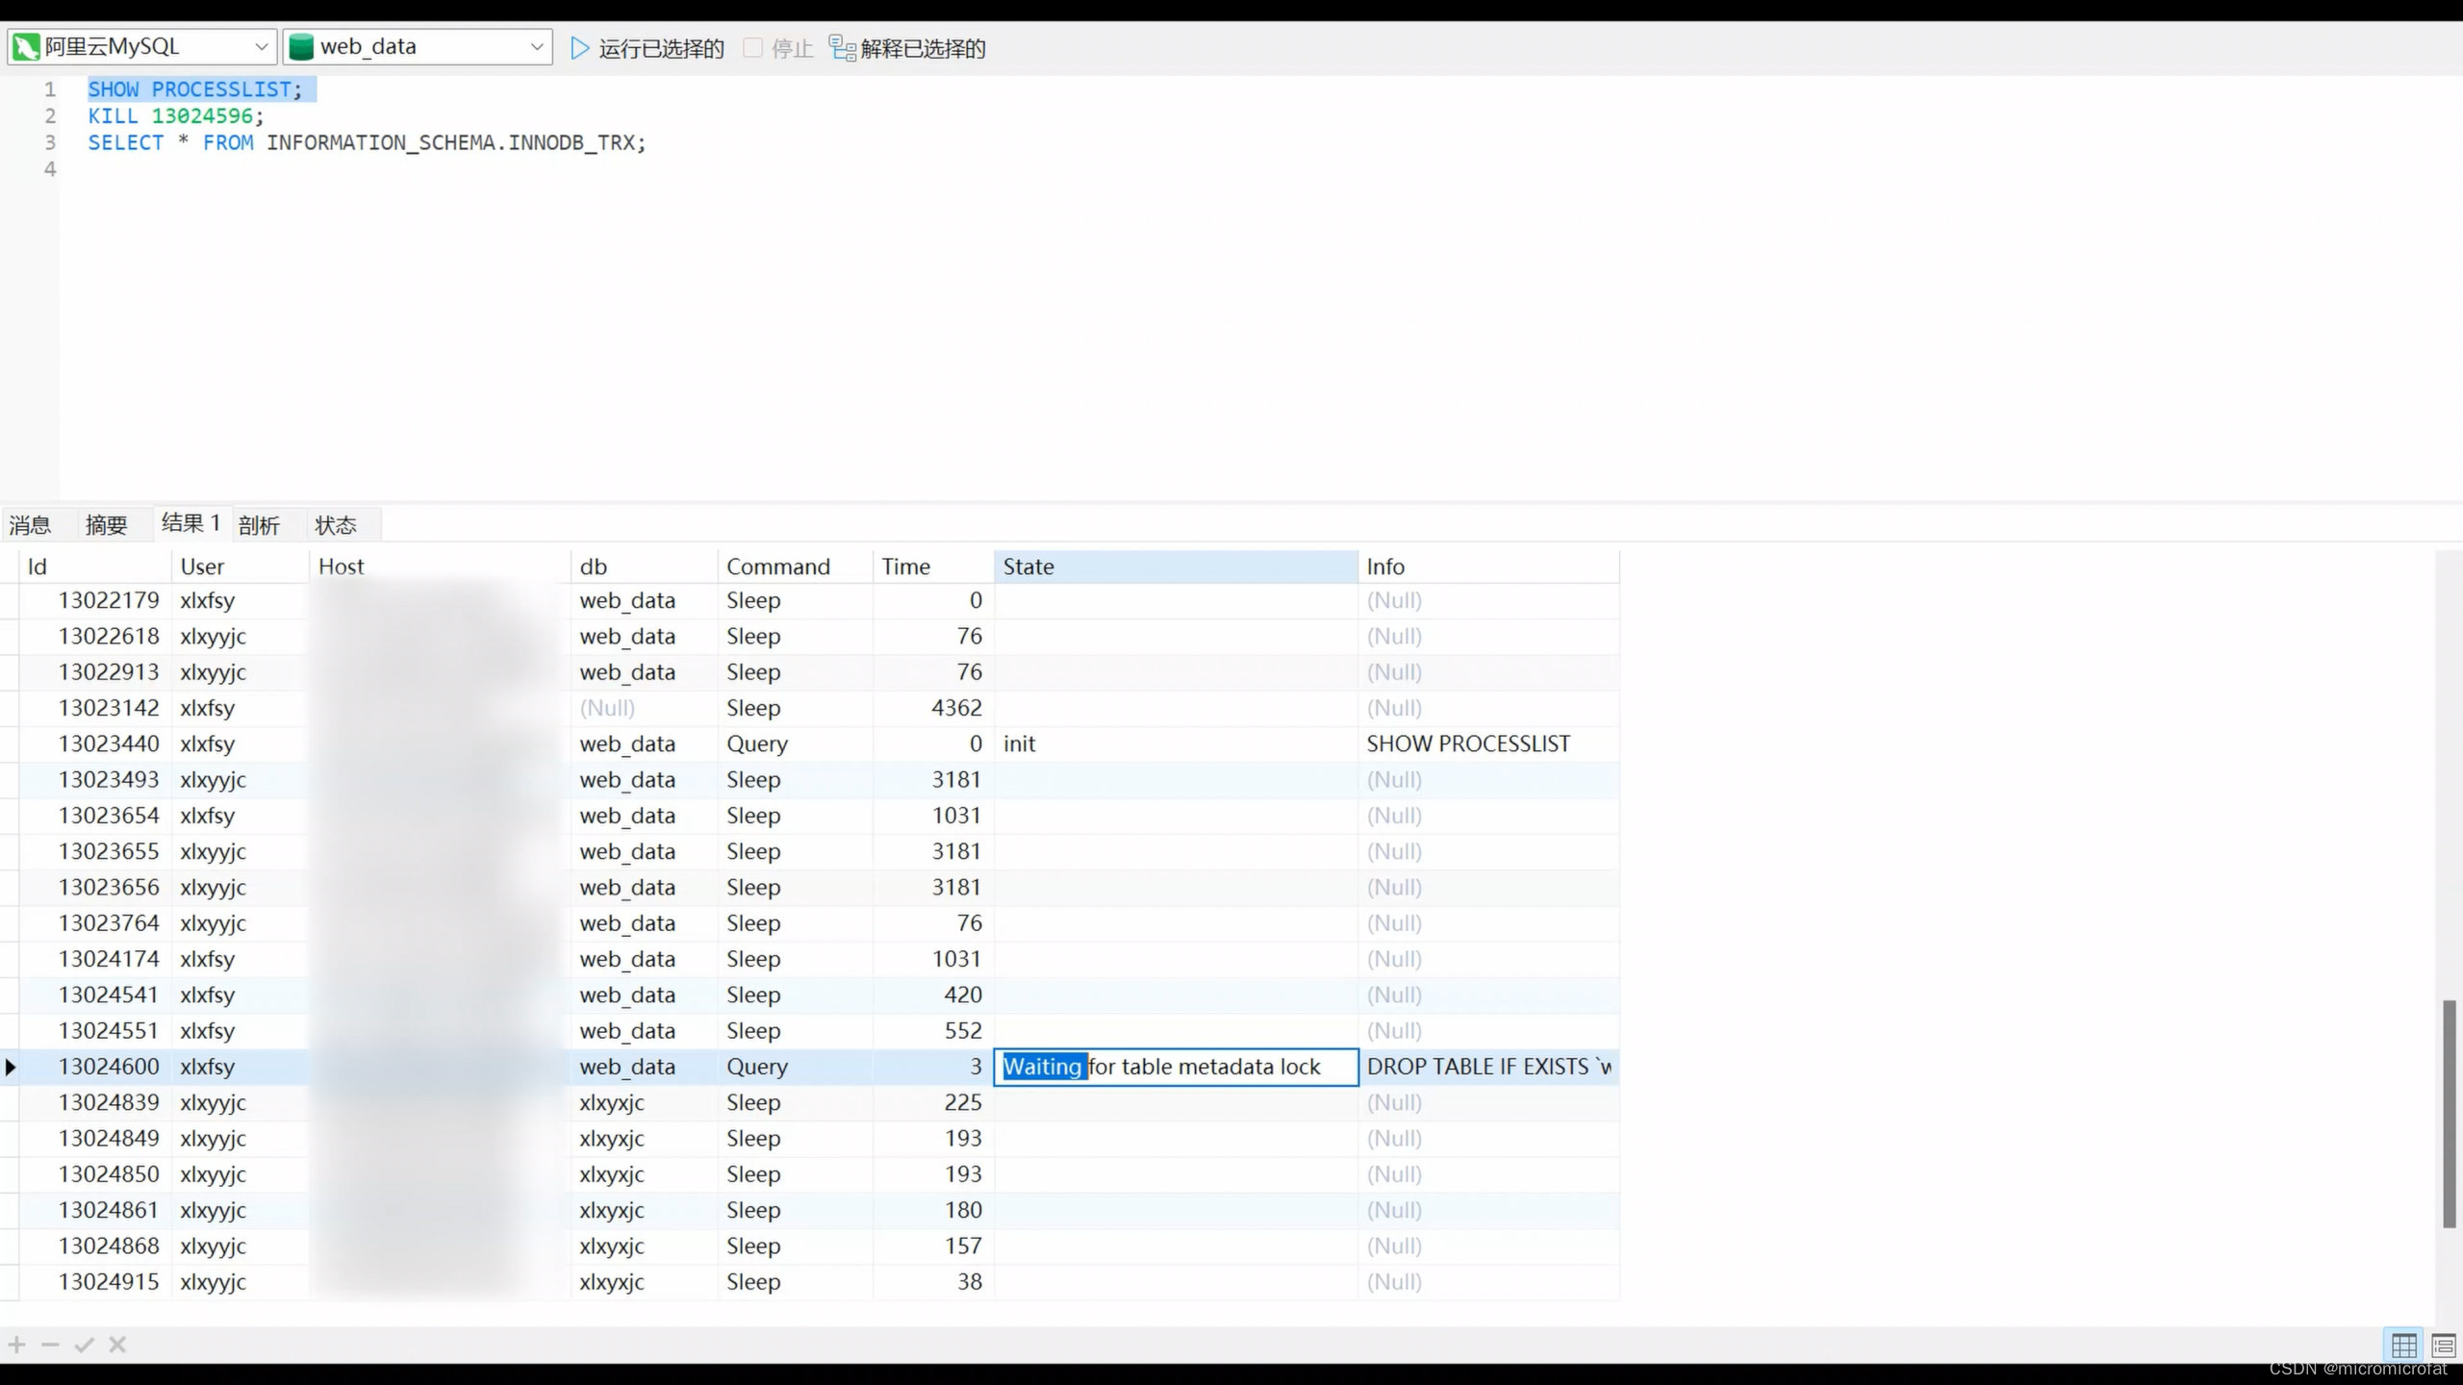Click the SELECT * FROM INNODB_TRX line
The image size is (2463, 1385).
(x=367, y=143)
